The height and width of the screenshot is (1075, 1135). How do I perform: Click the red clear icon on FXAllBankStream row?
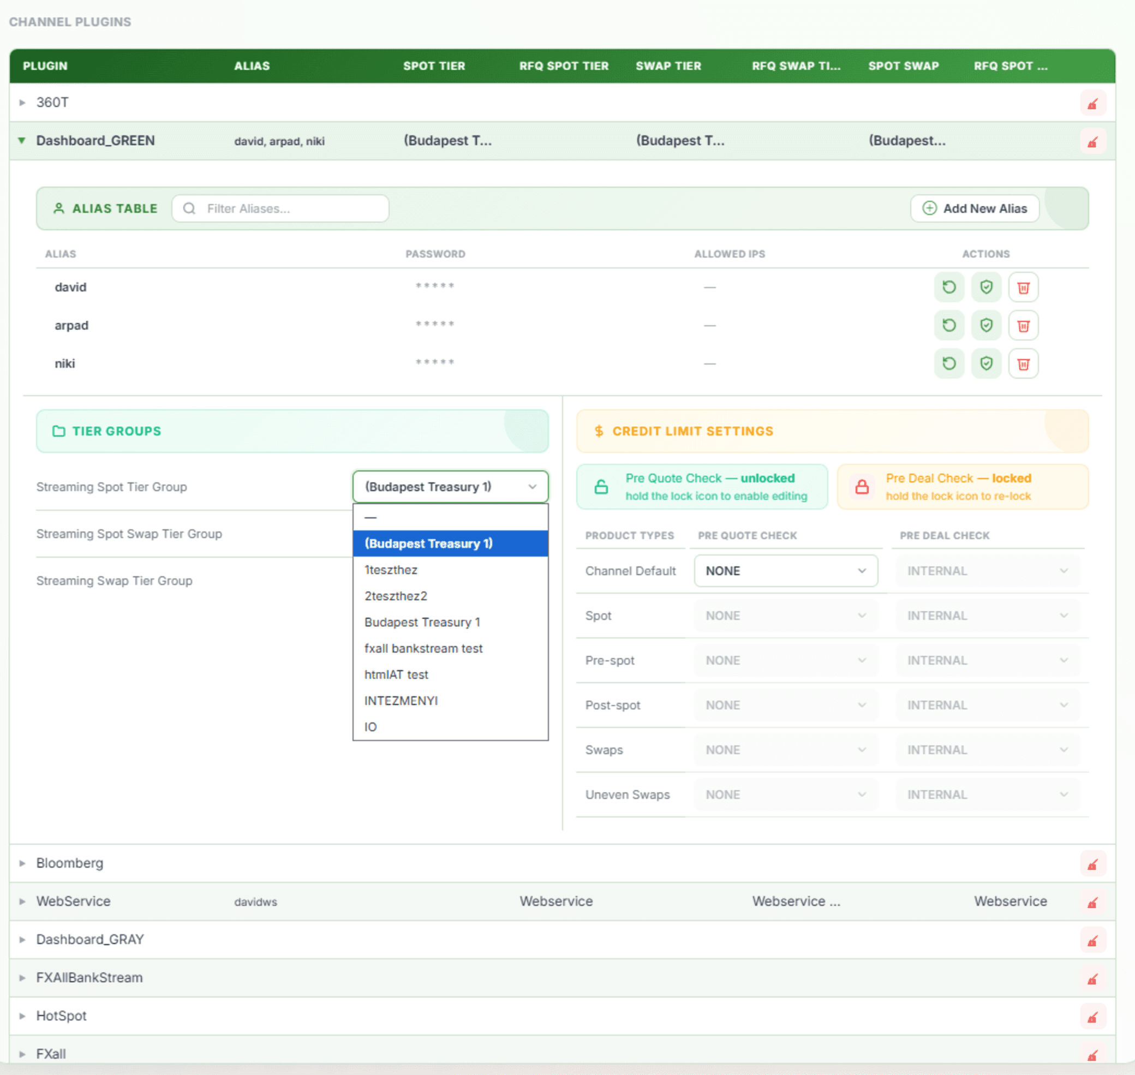pyautogui.click(x=1092, y=979)
